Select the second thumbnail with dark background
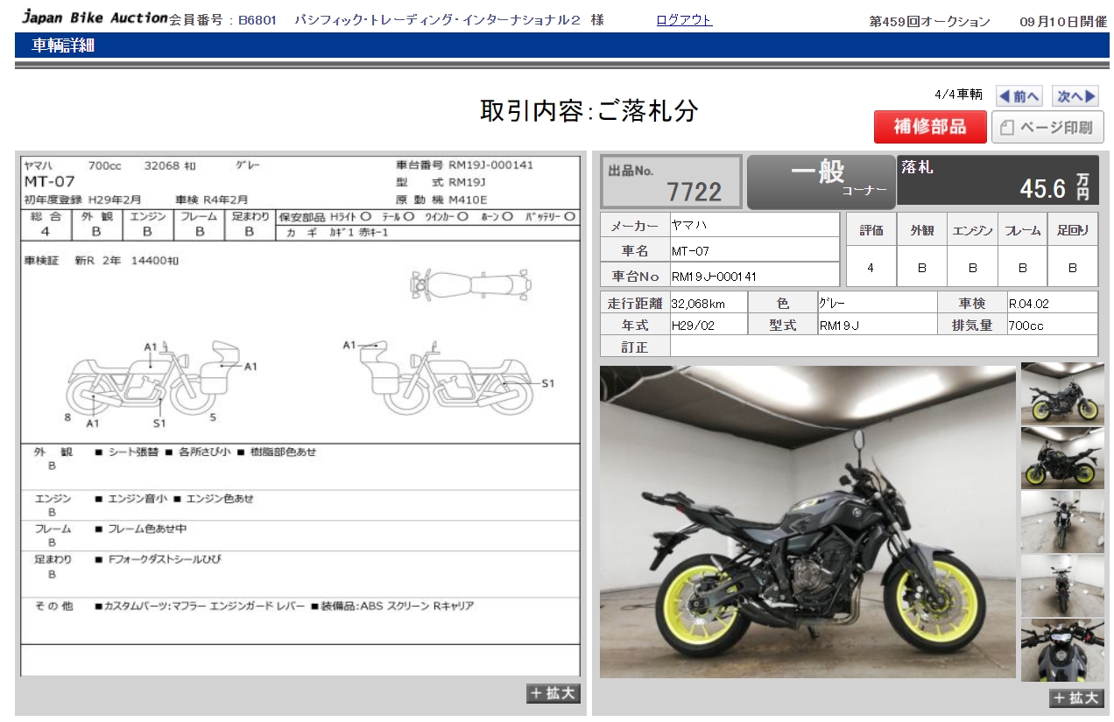This screenshot has width=1114, height=722. tap(1062, 458)
